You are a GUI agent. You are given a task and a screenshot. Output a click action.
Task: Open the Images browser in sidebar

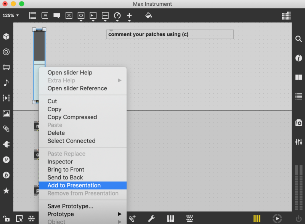pos(6,114)
